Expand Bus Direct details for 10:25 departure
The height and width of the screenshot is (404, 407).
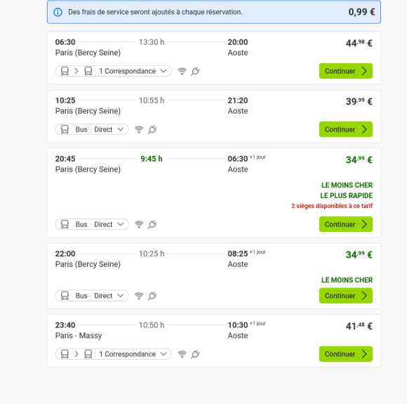pyautogui.click(x=92, y=129)
